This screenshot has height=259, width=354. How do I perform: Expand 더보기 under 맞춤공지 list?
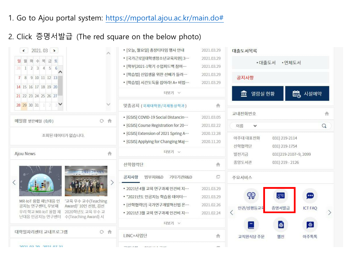(172, 152)
